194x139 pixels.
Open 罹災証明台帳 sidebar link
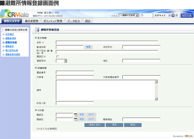11,50
